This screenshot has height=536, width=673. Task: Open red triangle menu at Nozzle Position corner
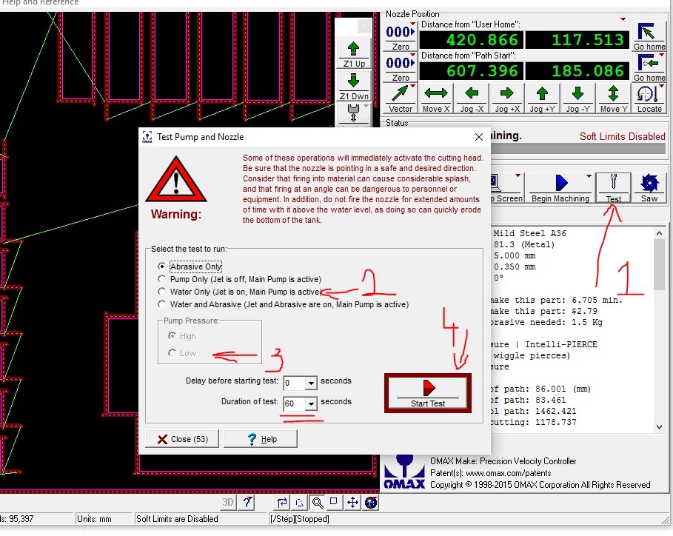pyautogui.click(x=623, y=19)
